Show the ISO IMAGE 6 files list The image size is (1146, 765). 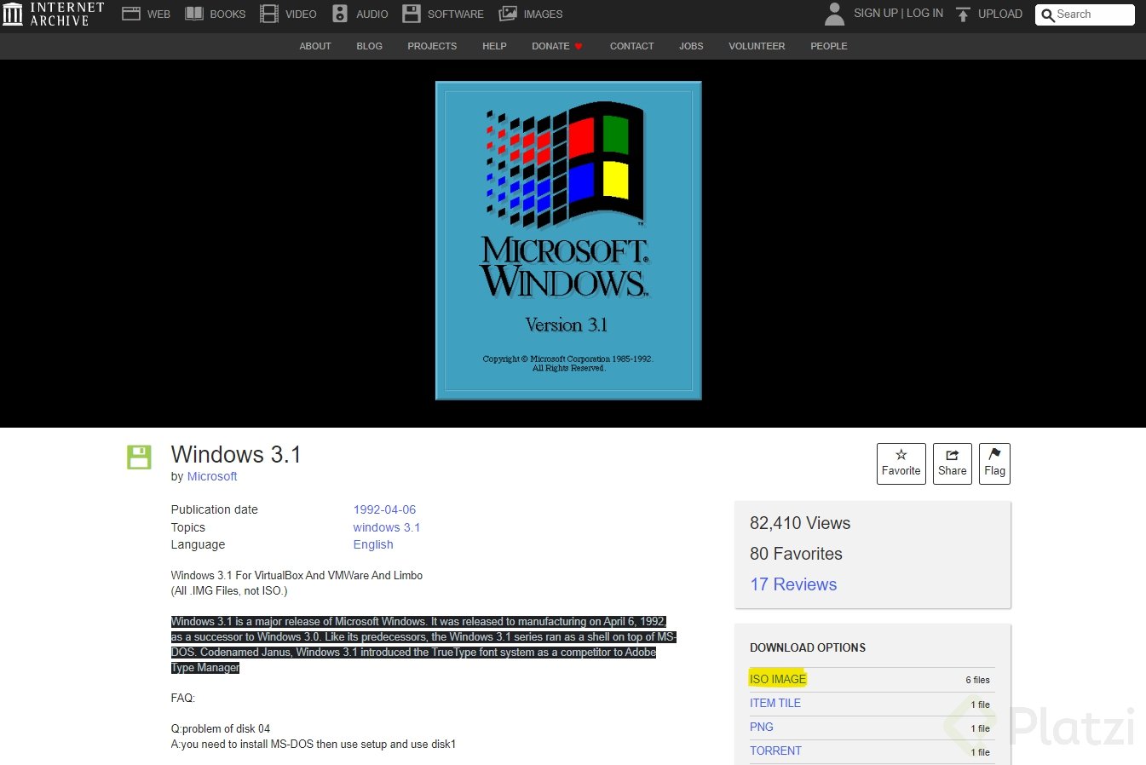(x=977, y=680)
